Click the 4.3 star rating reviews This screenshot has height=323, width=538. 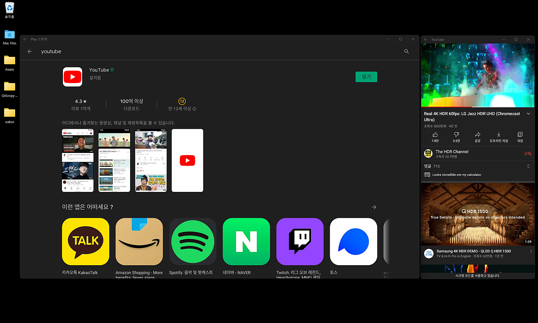pos(81,105)
